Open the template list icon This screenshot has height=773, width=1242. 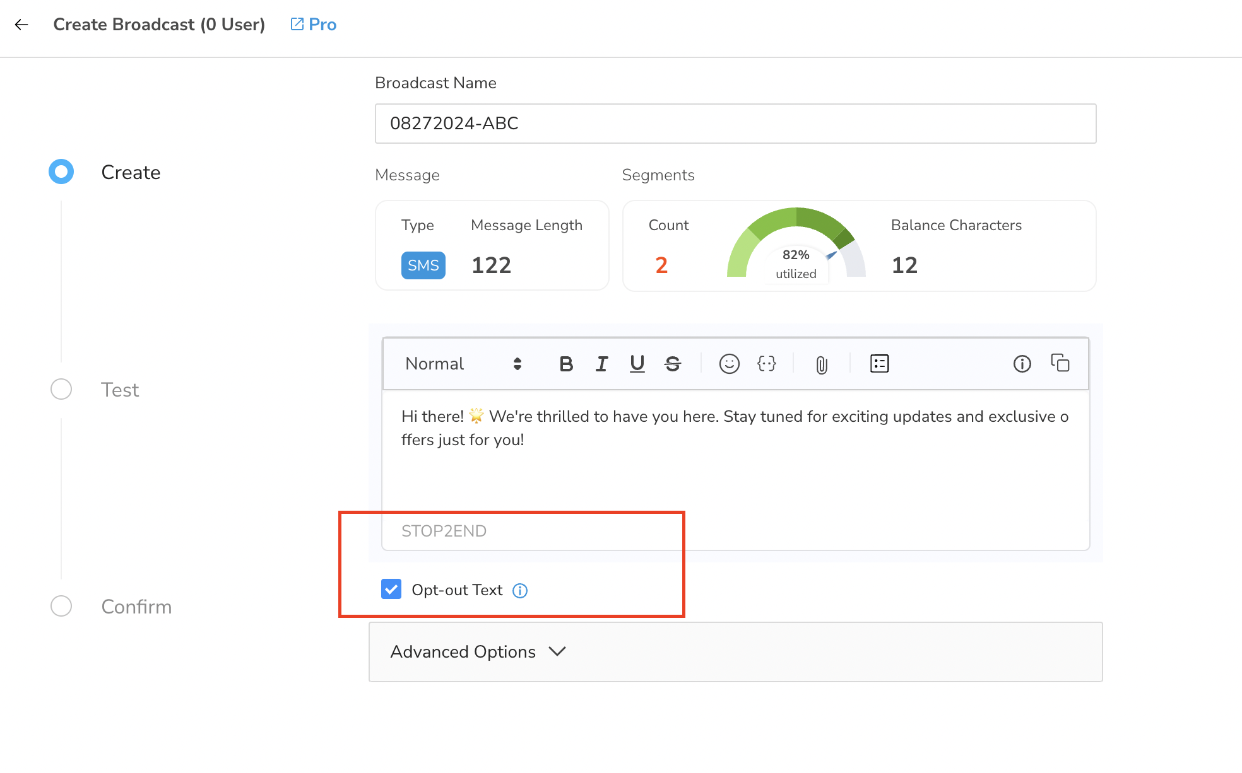click(879, 363)
